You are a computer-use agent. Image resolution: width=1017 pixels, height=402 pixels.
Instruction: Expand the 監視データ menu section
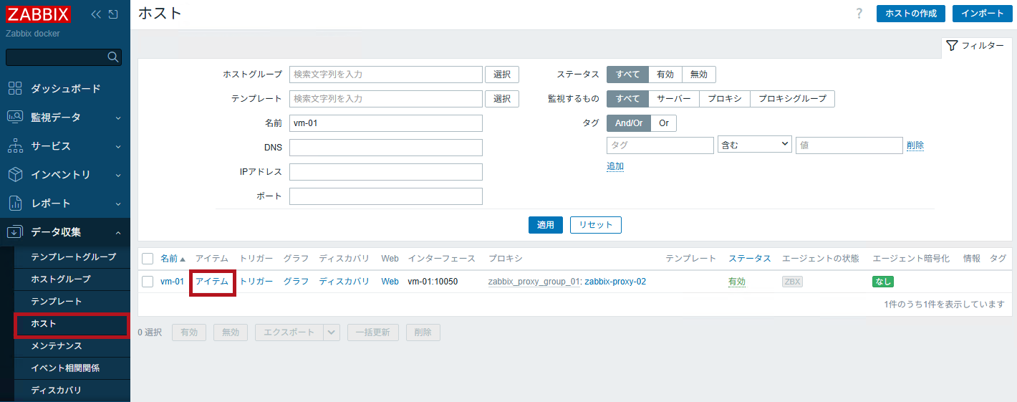tap(64, 117)
